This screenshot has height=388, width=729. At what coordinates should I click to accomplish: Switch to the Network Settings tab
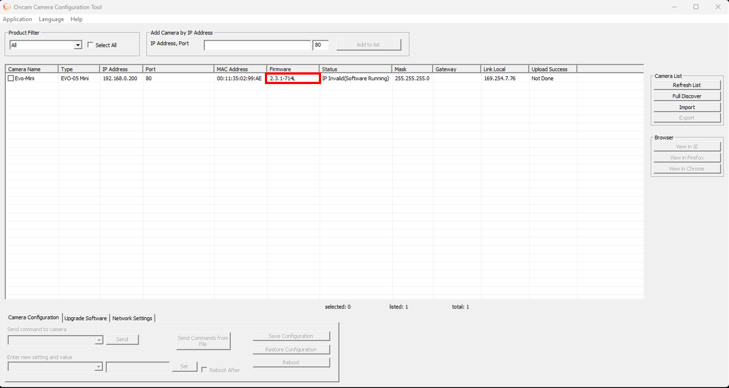[132, 318]
